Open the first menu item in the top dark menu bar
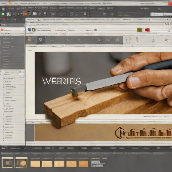Image resolution: width=172 pixels, height=172 pixels. (11, 8)
